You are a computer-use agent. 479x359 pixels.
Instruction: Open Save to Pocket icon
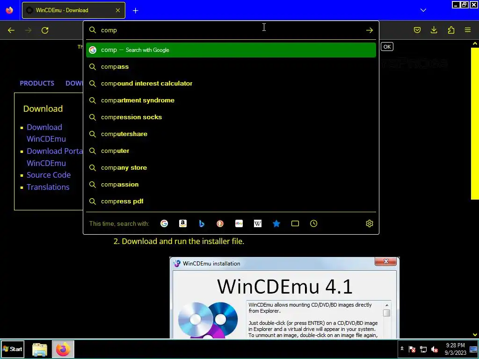[x=417, y=30]
